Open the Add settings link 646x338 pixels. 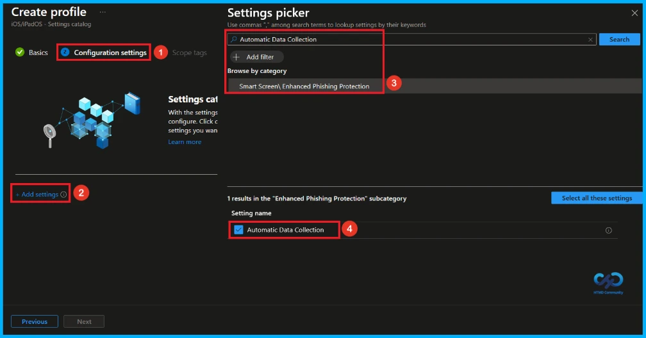click(37, 195)
